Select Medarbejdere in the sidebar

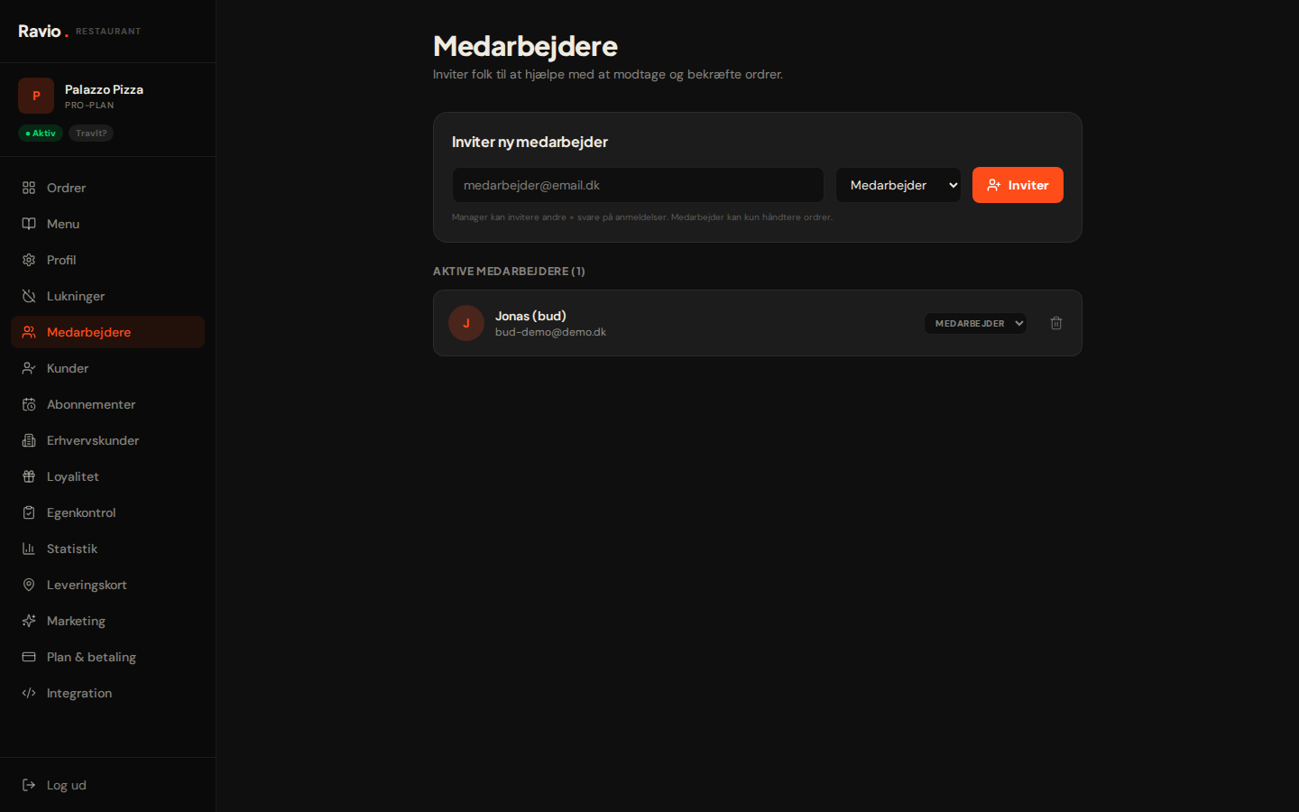coord(107,332)
